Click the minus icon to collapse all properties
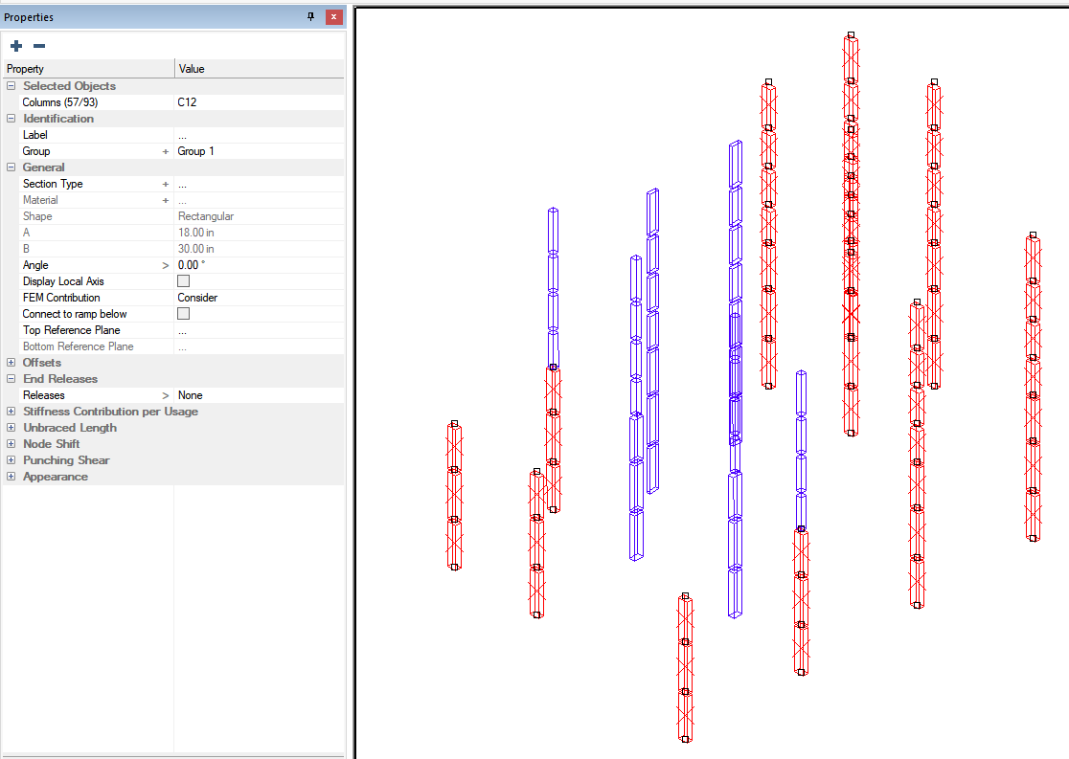The image size is (1069, 759). click(39, 46)
